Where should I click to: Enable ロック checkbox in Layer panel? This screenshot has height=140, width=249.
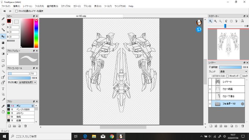(x=241, y=76)
